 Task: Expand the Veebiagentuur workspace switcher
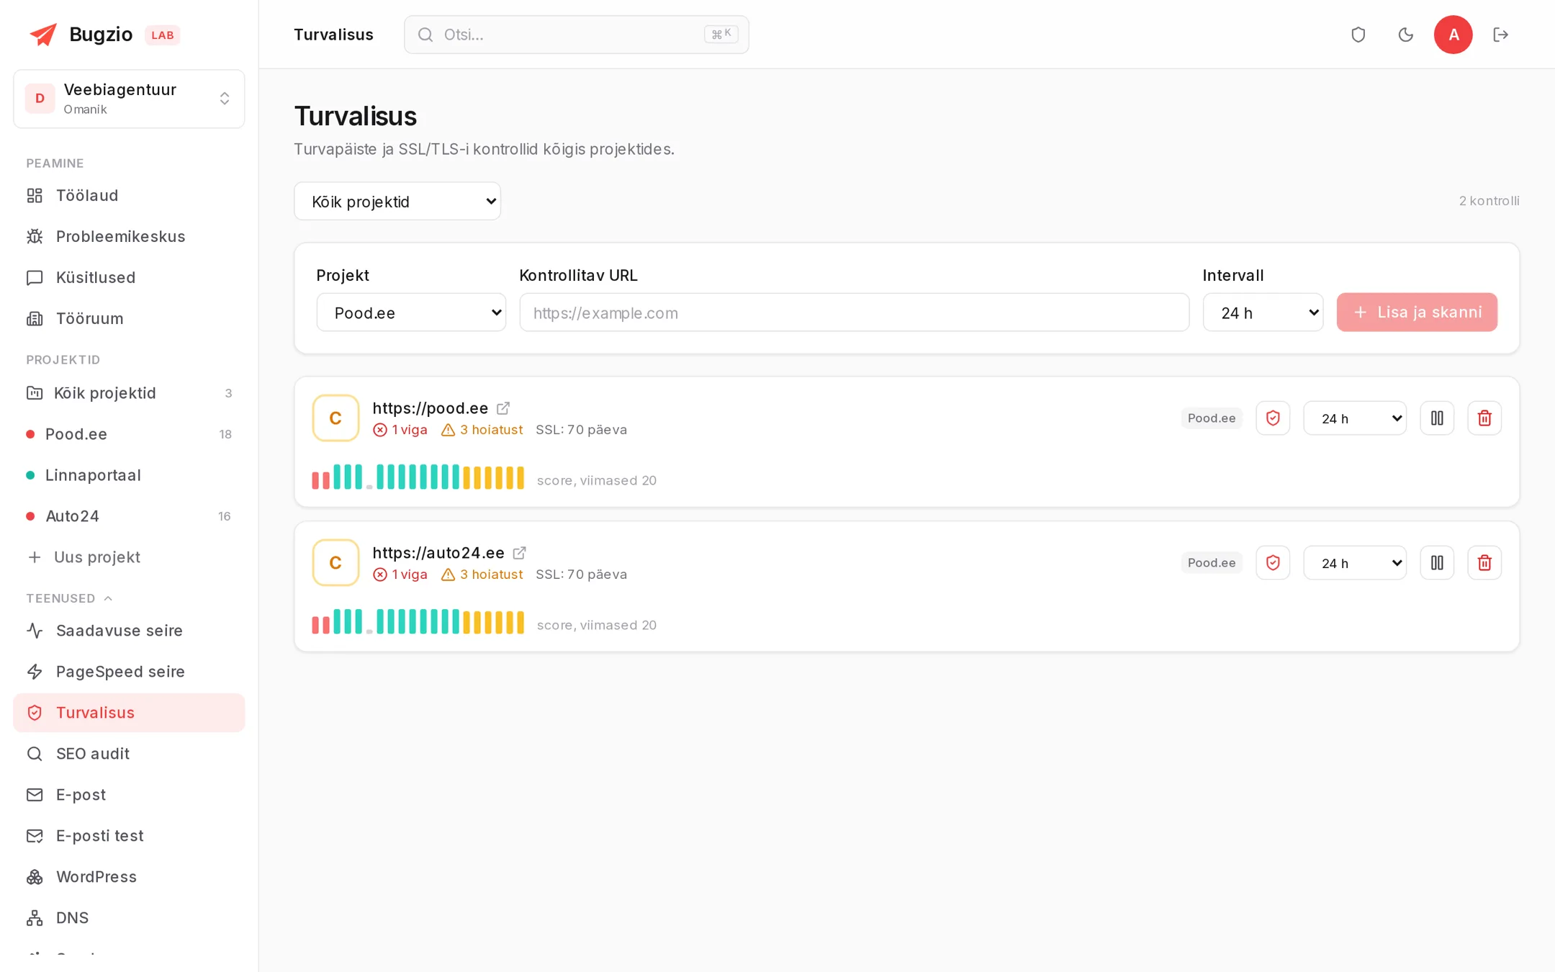coord(129,99)
